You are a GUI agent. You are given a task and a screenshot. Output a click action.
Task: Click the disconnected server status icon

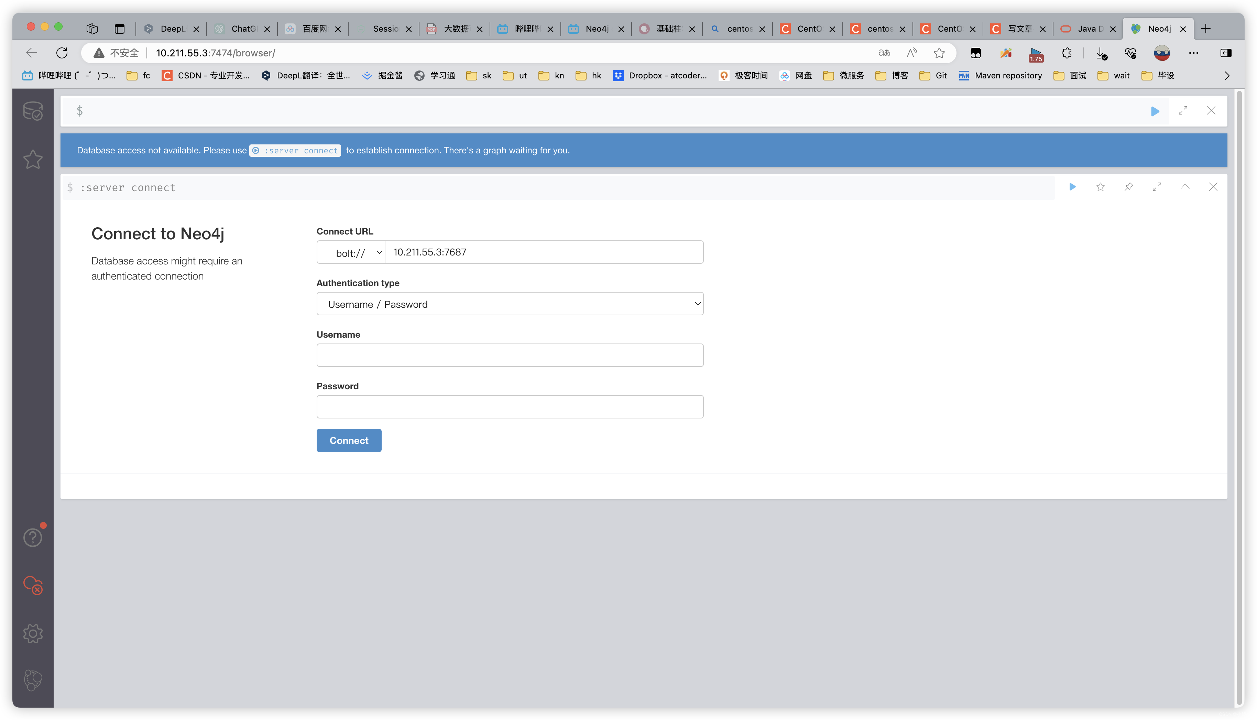(x=32, y=585)
